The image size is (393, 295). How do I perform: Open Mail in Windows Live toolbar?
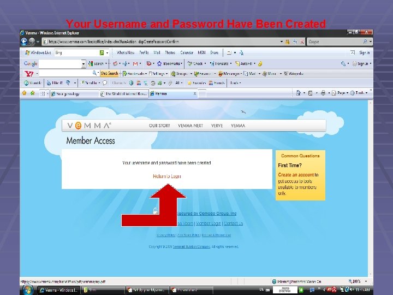pos(157,52)
